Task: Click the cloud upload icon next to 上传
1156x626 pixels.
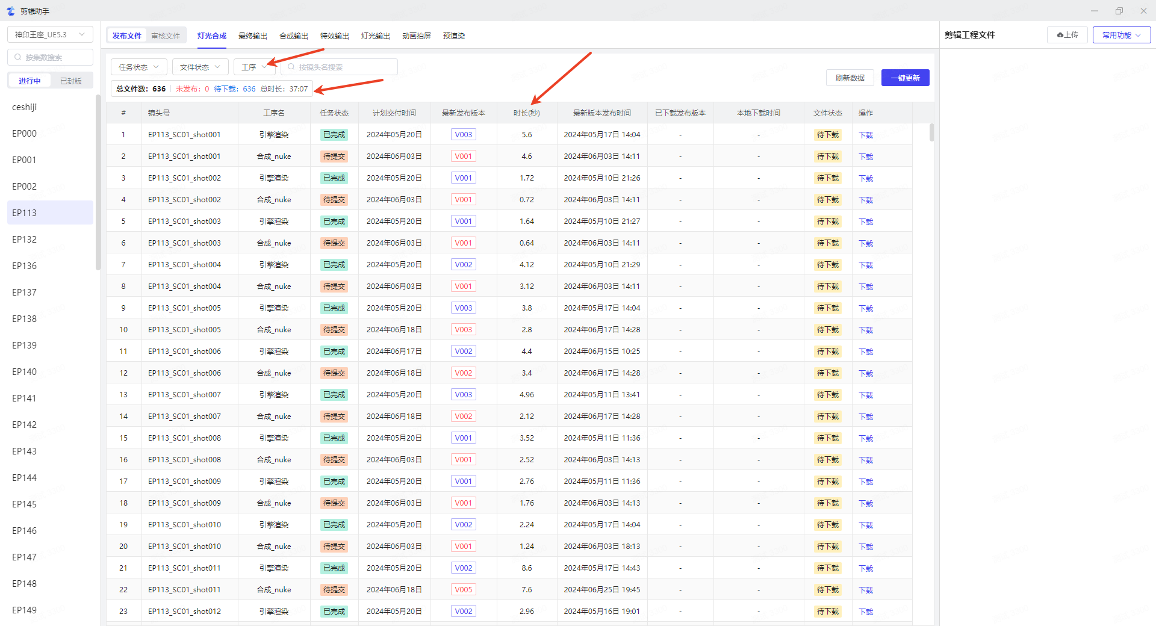Action: coord(1060,35)
